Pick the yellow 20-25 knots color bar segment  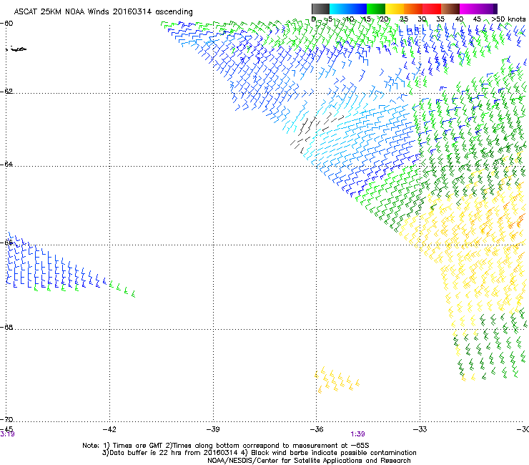pos(395,9)
